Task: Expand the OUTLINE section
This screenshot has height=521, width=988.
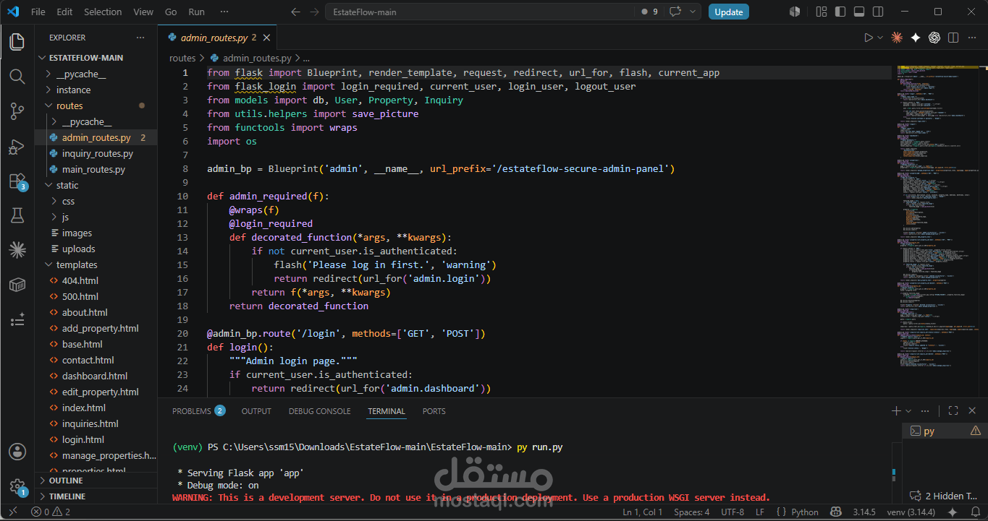Action: [x=66, y=481]
